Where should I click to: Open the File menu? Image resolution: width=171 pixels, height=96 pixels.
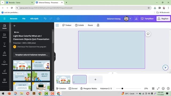tap(24, 19)
